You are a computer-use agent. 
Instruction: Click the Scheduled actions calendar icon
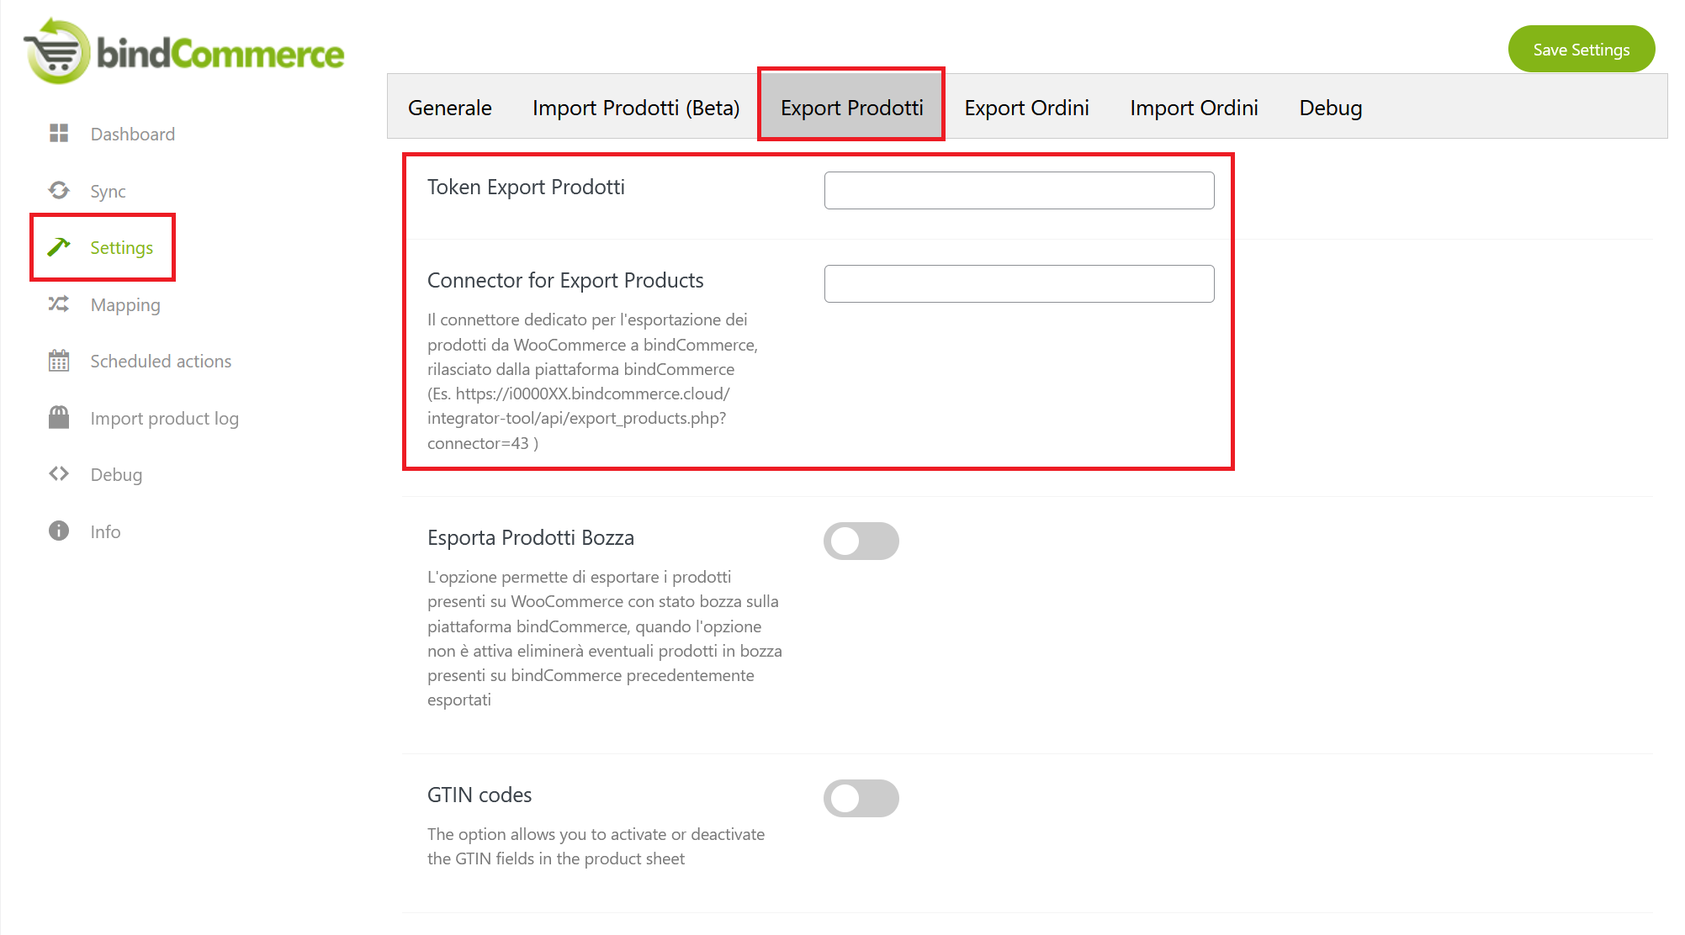pyautogui.click(x=59, y=362)
